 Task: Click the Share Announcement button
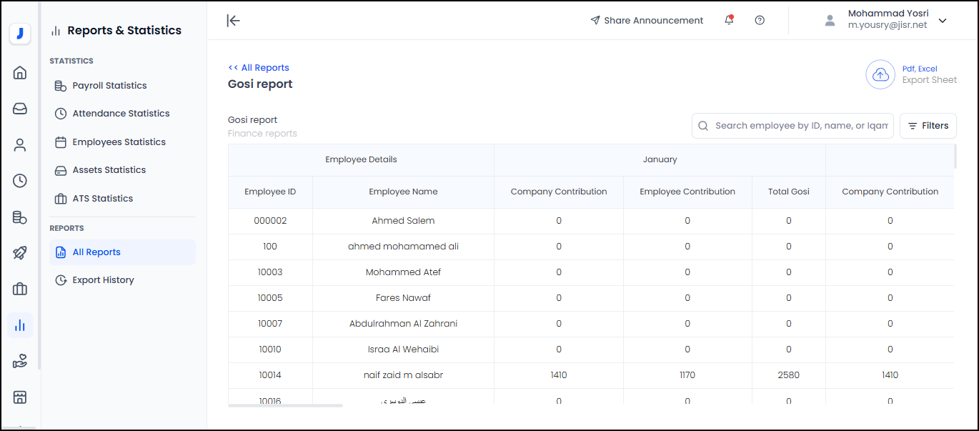647,21
